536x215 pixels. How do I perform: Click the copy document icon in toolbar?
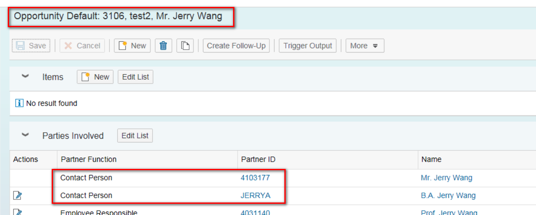(185, 46)
